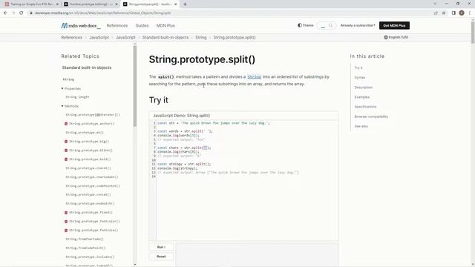Screen dimensions: 475x267
Task: Jump to Examples in the article outline
Action: click(x=362, y=97)
